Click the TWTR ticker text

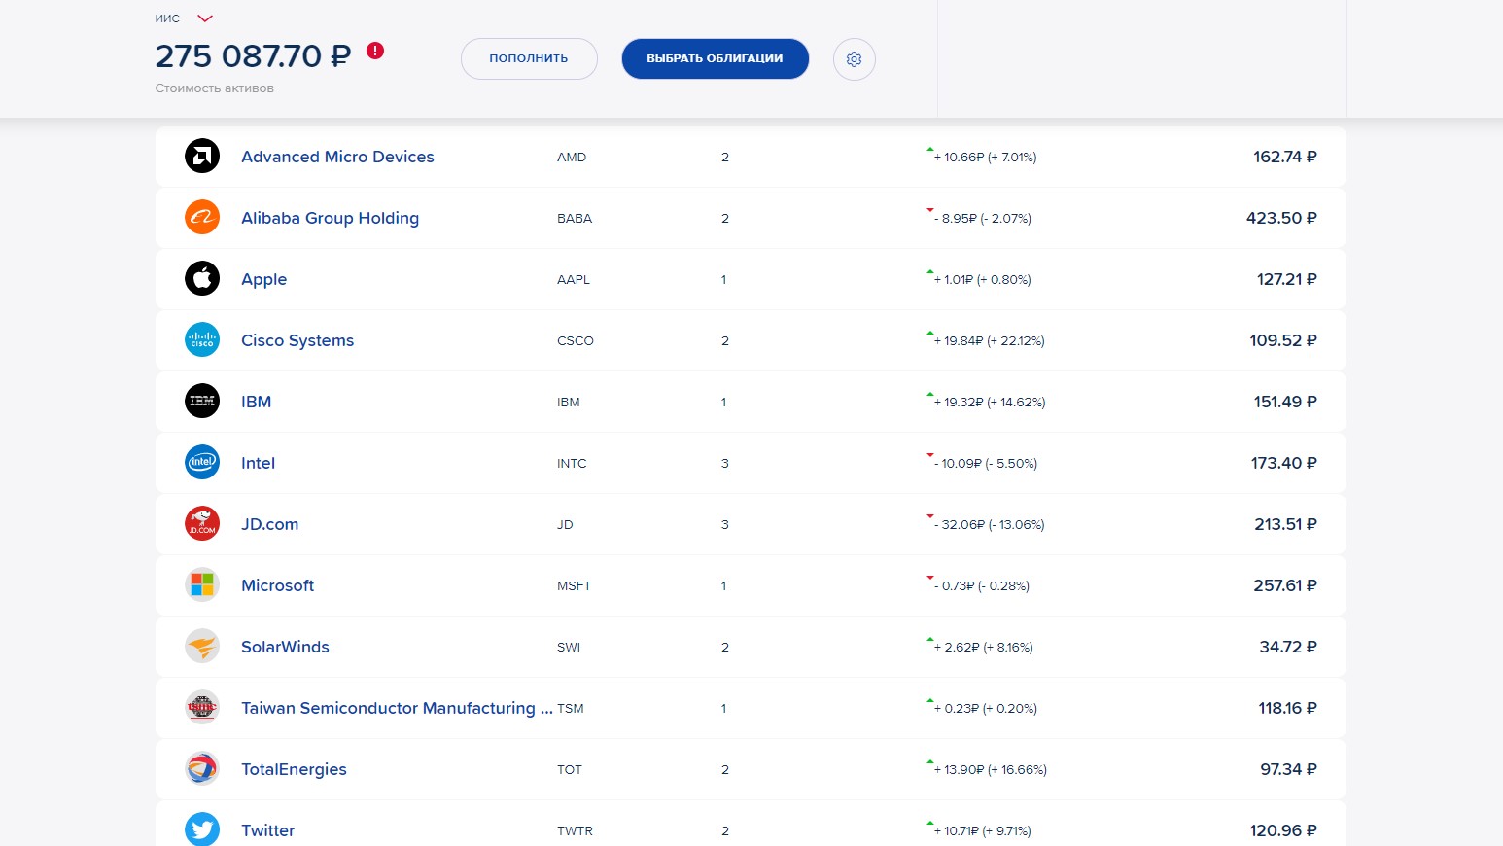click(575, 830)
